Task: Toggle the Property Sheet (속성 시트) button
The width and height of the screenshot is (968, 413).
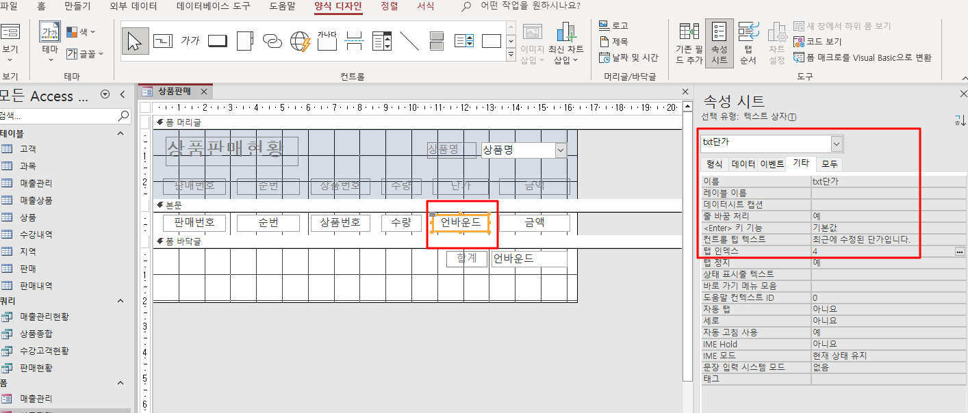Action: click(x=719, y=44)
